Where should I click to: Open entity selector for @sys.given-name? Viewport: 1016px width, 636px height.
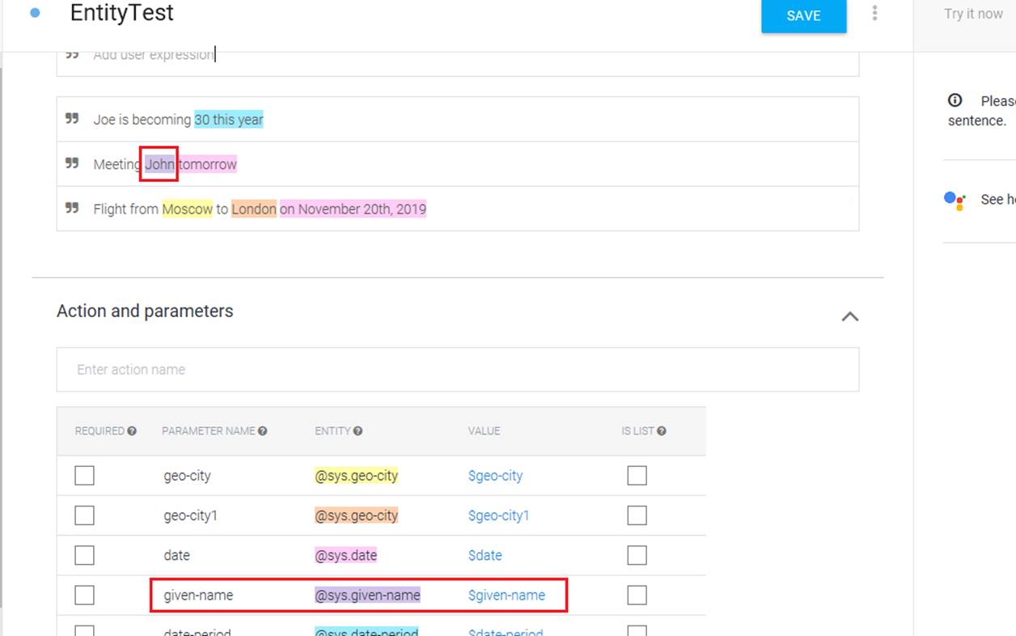(367, 596)
